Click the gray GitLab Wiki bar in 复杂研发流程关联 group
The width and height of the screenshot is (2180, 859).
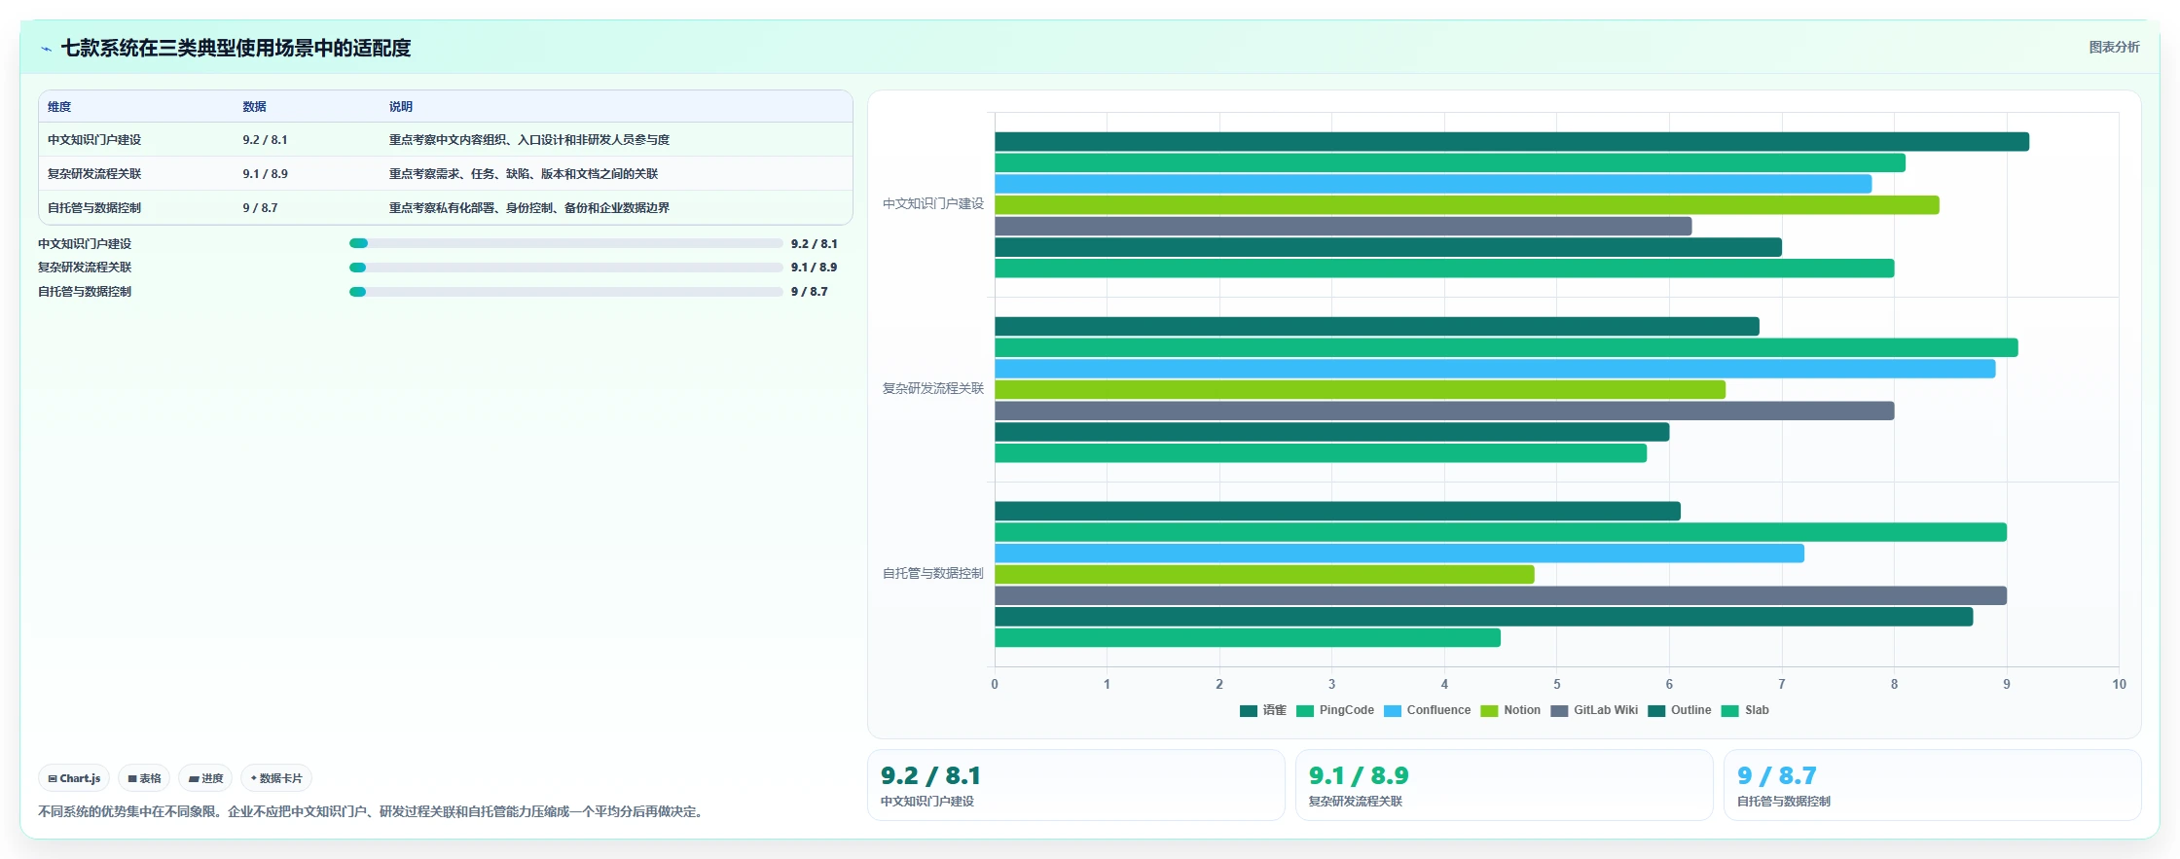(x=1444, y=412)
